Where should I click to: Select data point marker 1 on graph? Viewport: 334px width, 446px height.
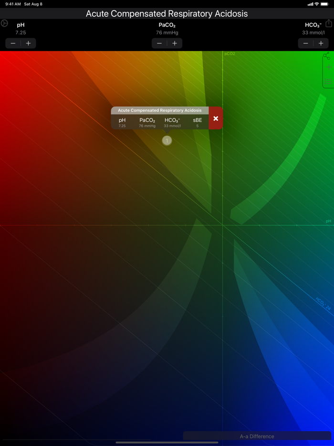pos(167,140)
